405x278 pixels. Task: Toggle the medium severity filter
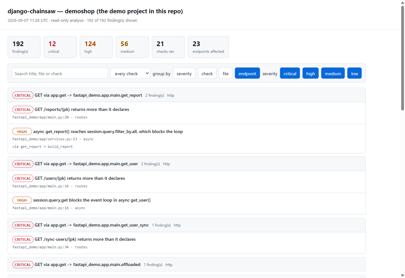333,73
